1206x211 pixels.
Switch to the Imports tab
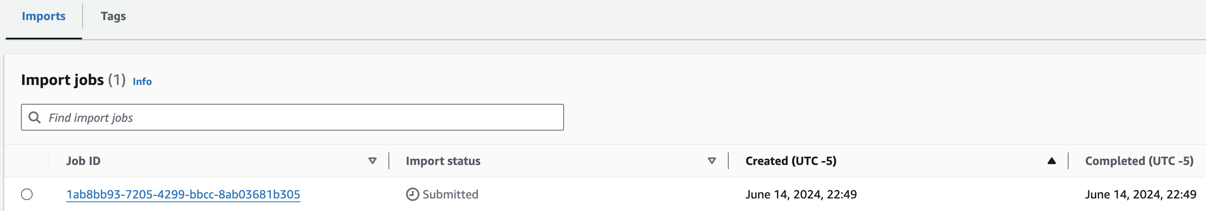tap(44, 16)
